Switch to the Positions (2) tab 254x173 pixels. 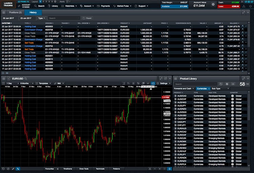click(15, 12)
